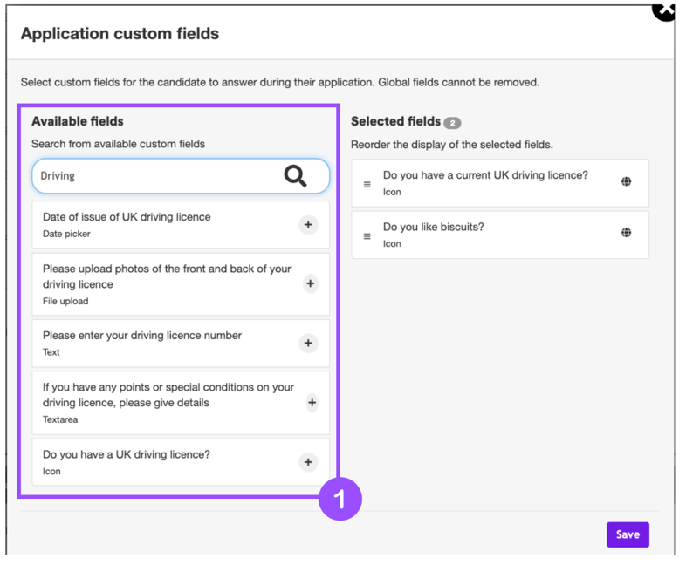
Task: Click plus icon beside points or special conditions field
Action: [x=312, y=403]
